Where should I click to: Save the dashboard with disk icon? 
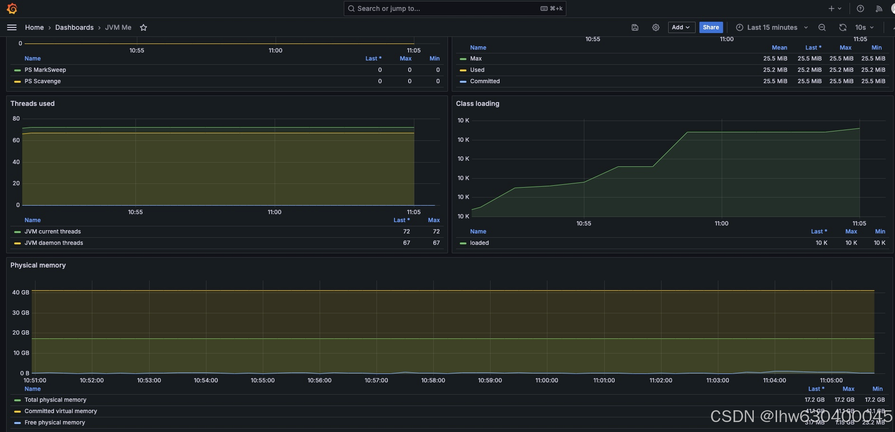pyautogui.click(x=635, y=27)
